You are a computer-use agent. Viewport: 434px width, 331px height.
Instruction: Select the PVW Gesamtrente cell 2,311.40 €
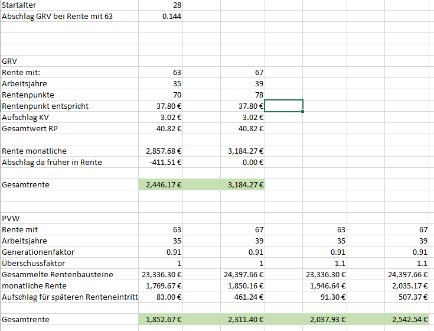click(243, 319)
